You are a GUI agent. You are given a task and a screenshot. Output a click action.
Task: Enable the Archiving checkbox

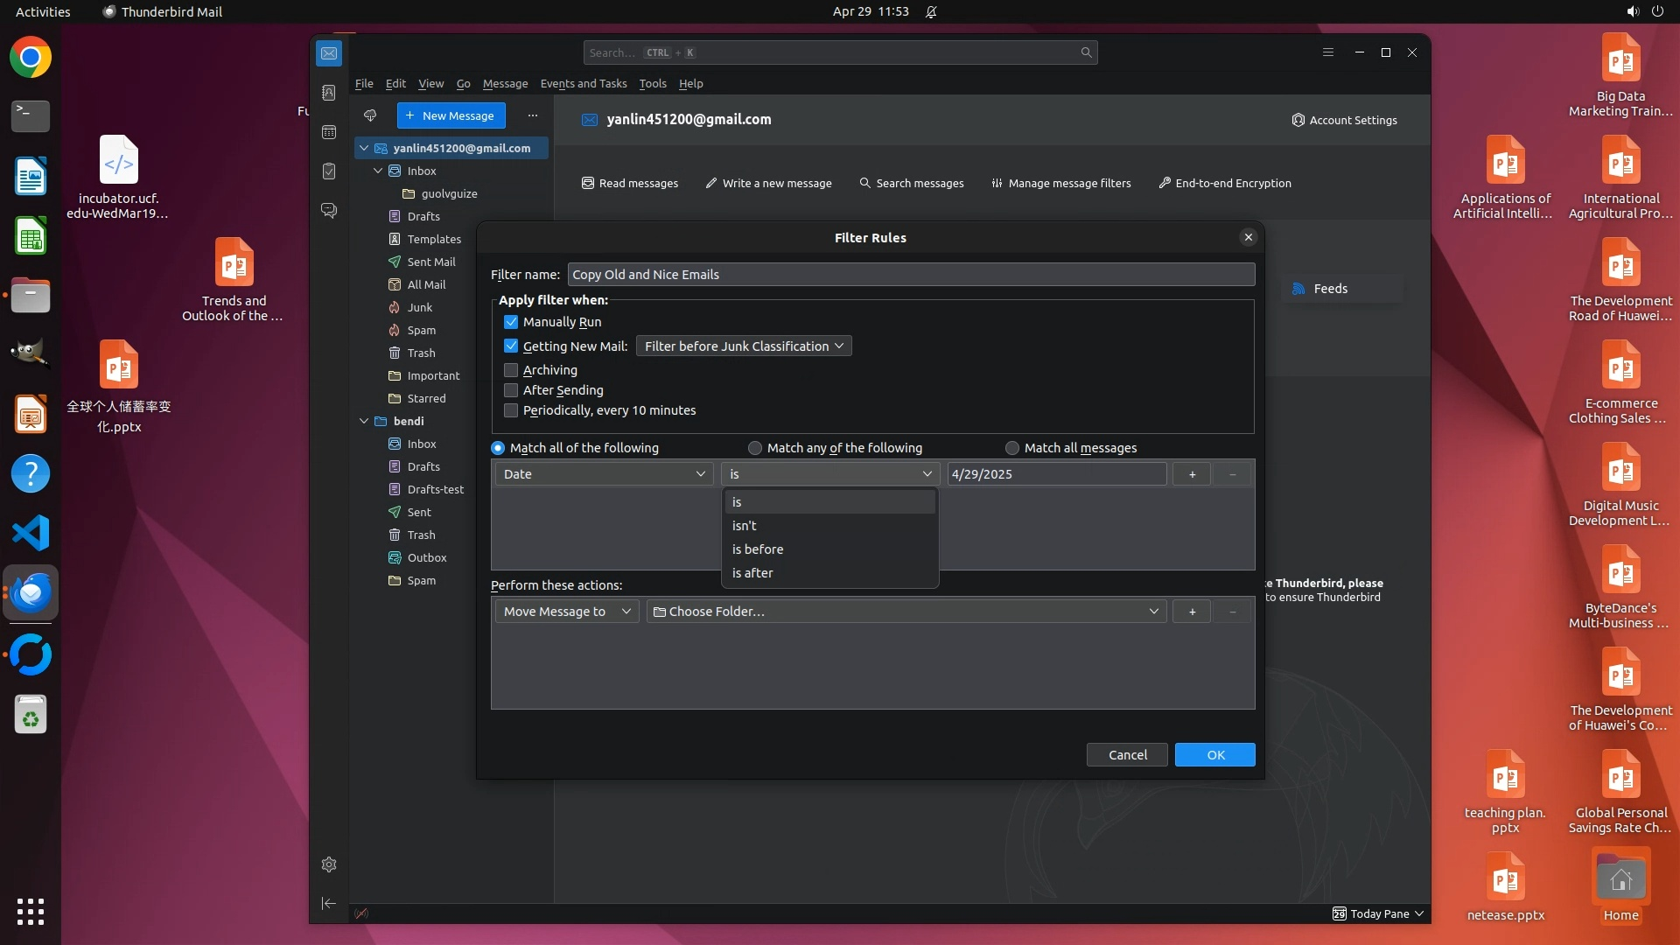tap(511, 370)
